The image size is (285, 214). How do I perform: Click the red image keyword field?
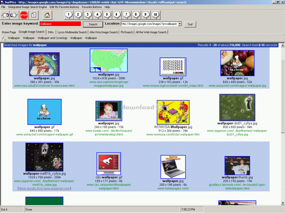click(x=60, y=24)
